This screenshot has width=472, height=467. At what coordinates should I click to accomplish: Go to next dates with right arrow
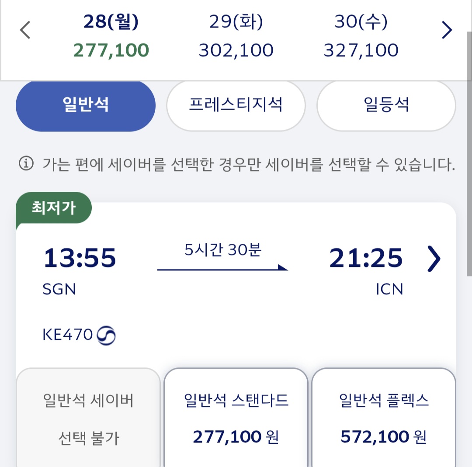pyautogui.click(x=447, y=30)
